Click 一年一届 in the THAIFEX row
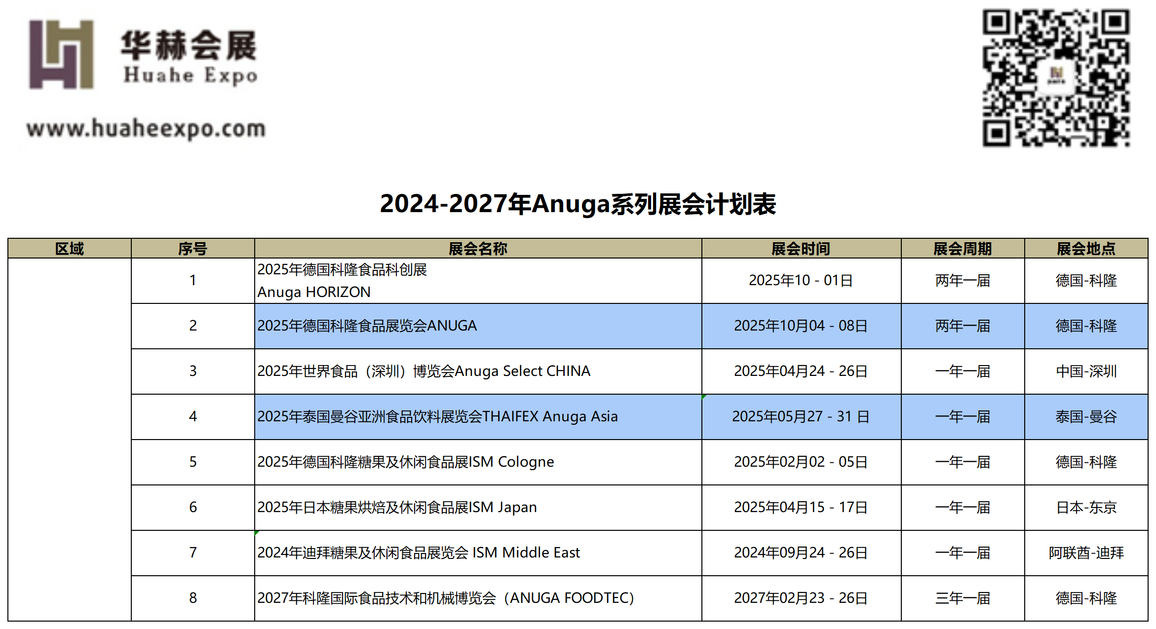This screenshot has height=629, width=1156. click(963, 417)
